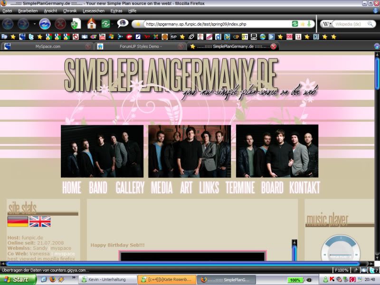Click the horizontal page scrollbar

(x=183, y=264)
